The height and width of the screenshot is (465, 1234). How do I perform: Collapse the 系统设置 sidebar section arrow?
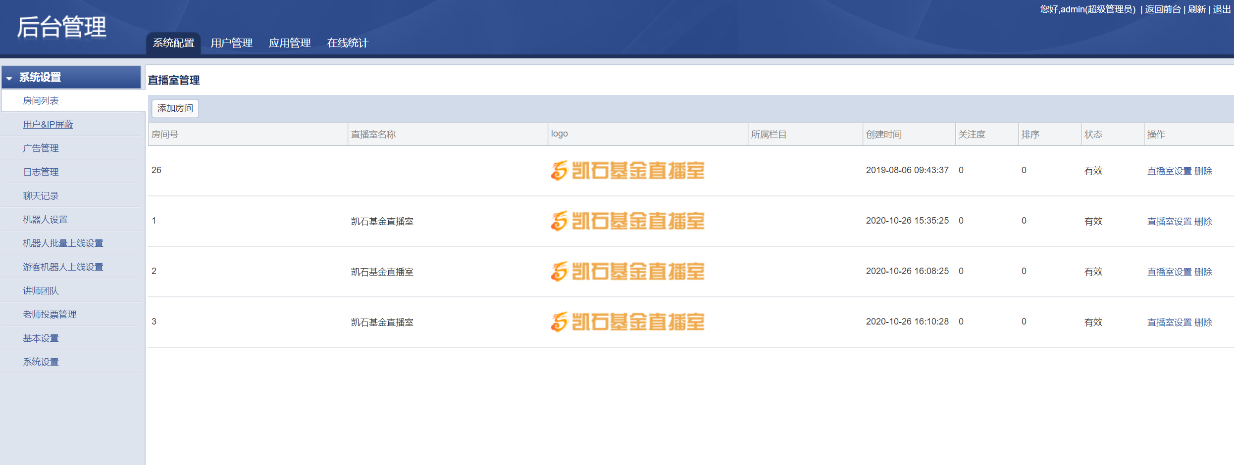9,78
